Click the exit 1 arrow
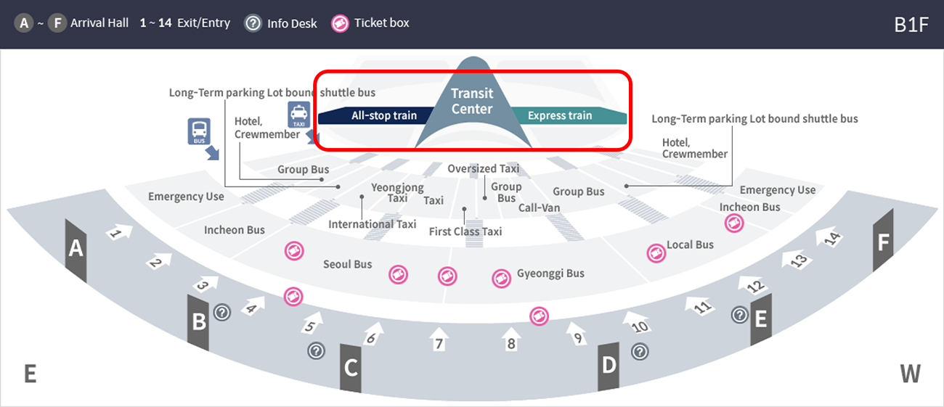Image resolution: width=944 pixels, height=407 pixels. pos(121,232)
